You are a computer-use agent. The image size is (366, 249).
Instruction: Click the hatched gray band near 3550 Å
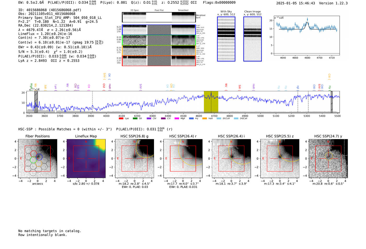click(x=36, y=102)
